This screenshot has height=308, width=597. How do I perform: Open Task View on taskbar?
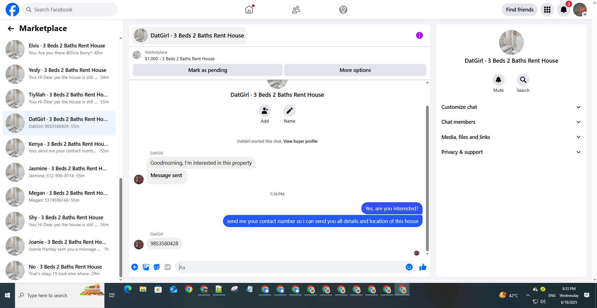(112, 295)
